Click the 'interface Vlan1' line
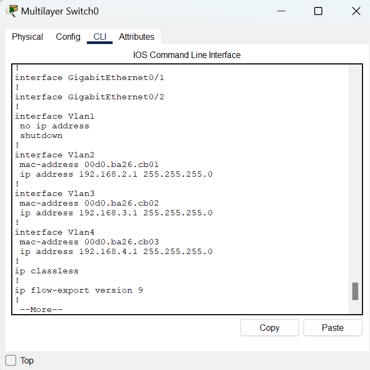 click(x=55, y=116)
